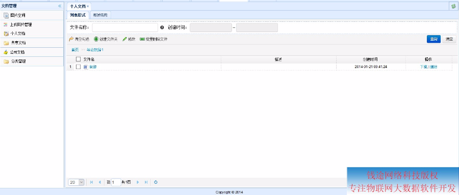Click 删除 for file 致辞
459x195 pixels.
(433, 67)
